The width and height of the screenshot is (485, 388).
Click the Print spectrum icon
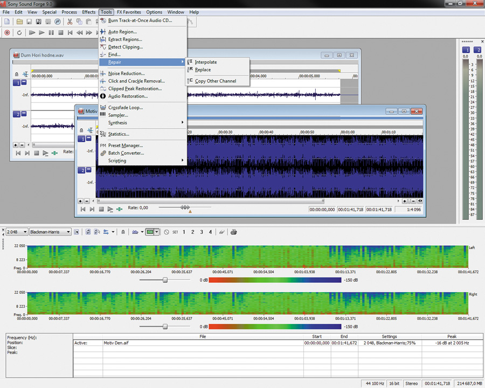click(234, 232)
